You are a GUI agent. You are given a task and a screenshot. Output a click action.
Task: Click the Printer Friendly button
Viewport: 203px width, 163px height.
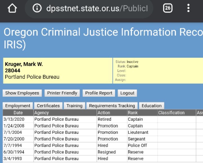click(x=62, y=93)
